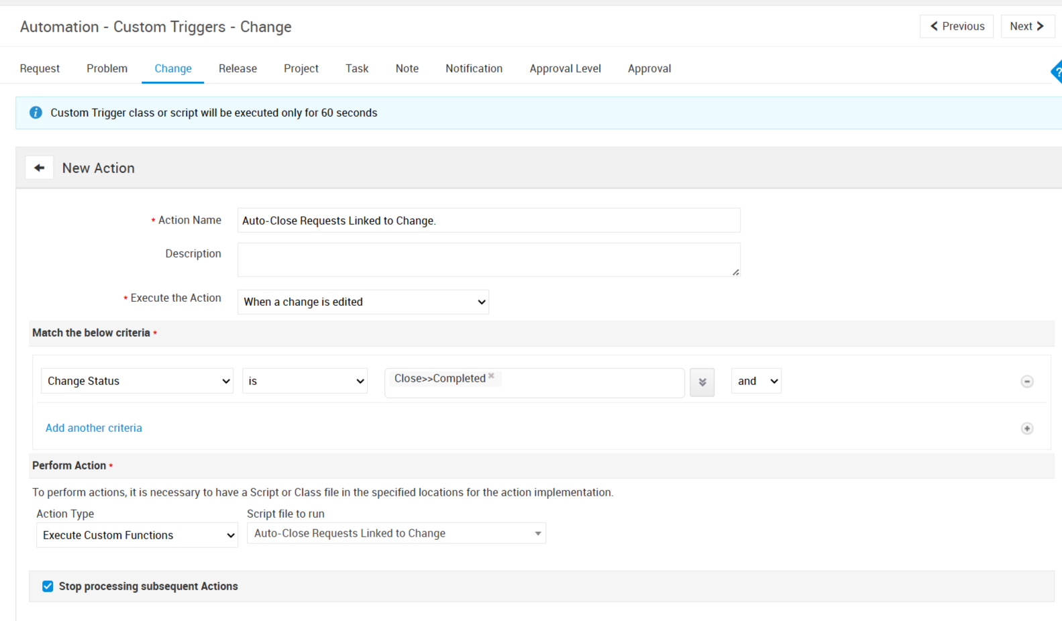Open the Execute the Action dropdown
The height and width of the screenshot is (621, 1062).
pos(363,302)
